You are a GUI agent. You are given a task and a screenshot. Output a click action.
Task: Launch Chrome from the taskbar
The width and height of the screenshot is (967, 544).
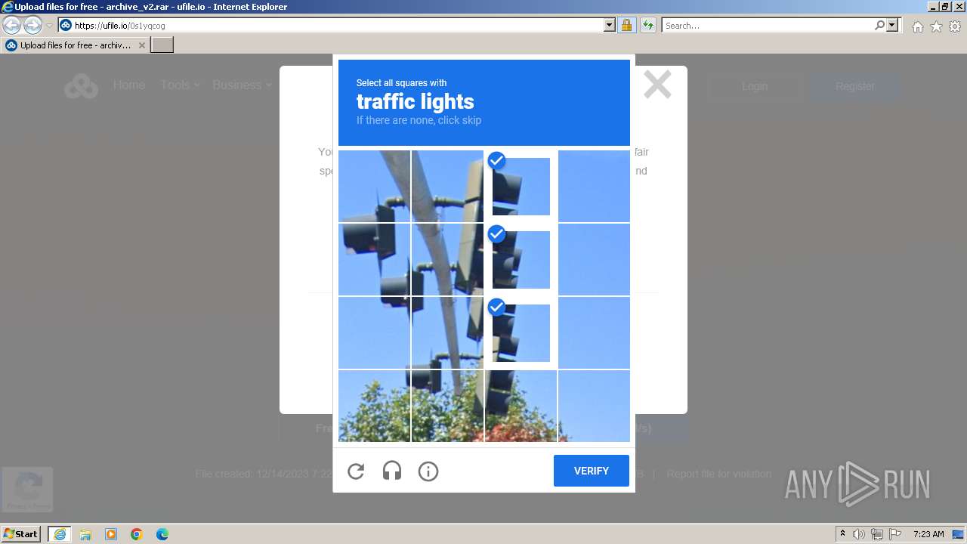coord(137,534)
